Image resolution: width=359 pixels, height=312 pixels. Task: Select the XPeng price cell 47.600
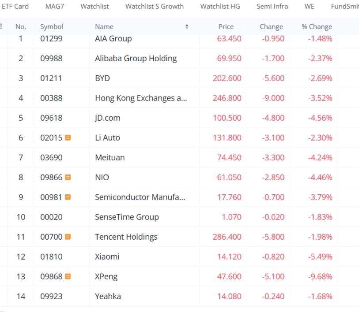click(x=229, y=276)
